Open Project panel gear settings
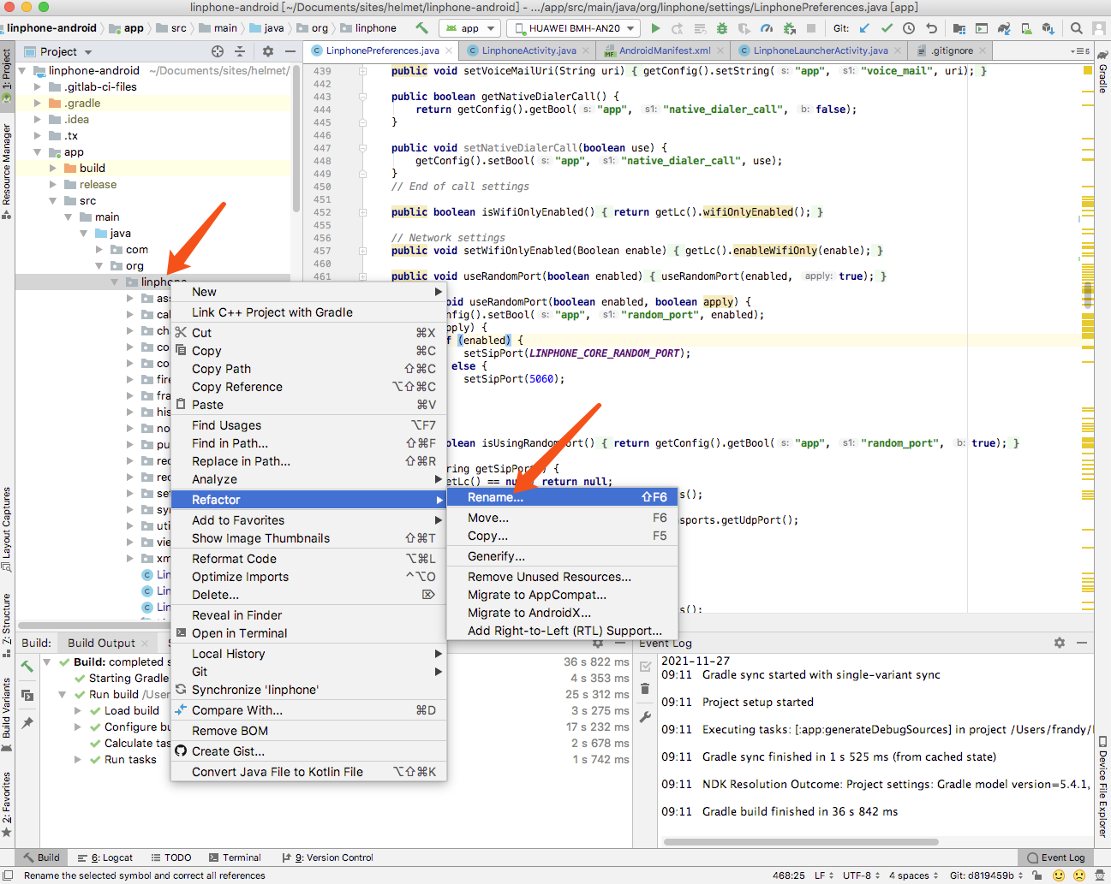Image resolution: width=1111 pixels, height=884 pixels. coord(268,51)
